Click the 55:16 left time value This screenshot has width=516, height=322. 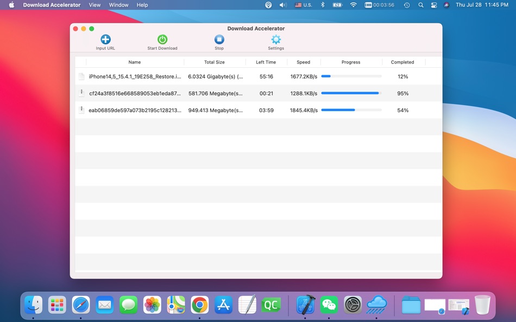266,76
